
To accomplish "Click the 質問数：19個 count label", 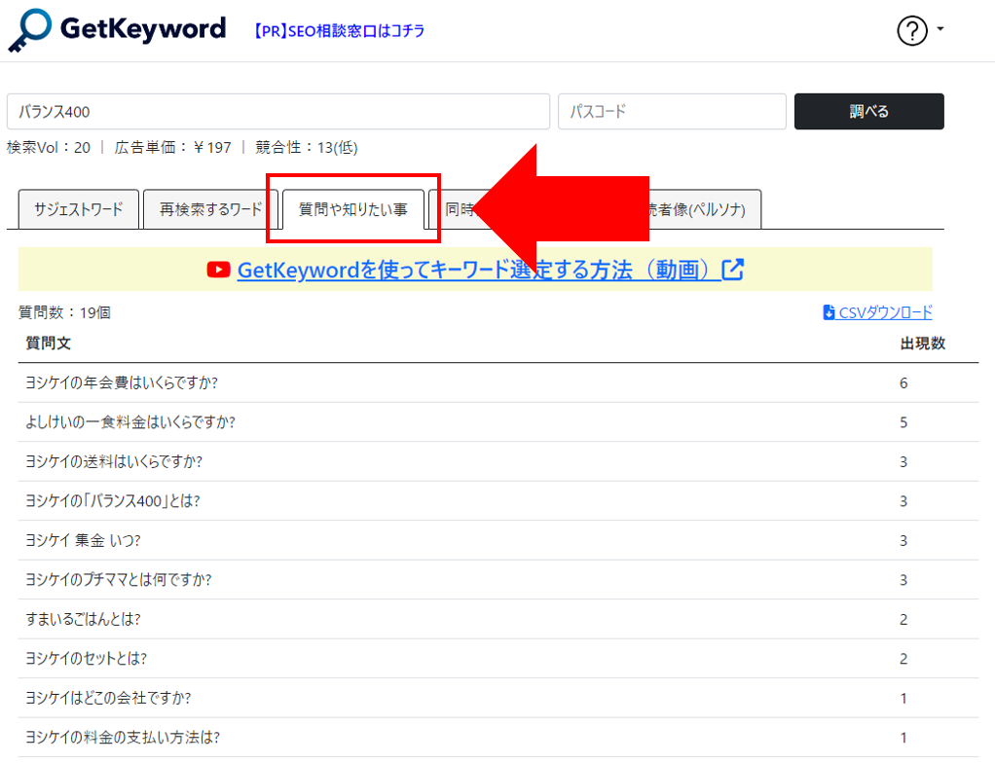I will (x=64, y=312).
